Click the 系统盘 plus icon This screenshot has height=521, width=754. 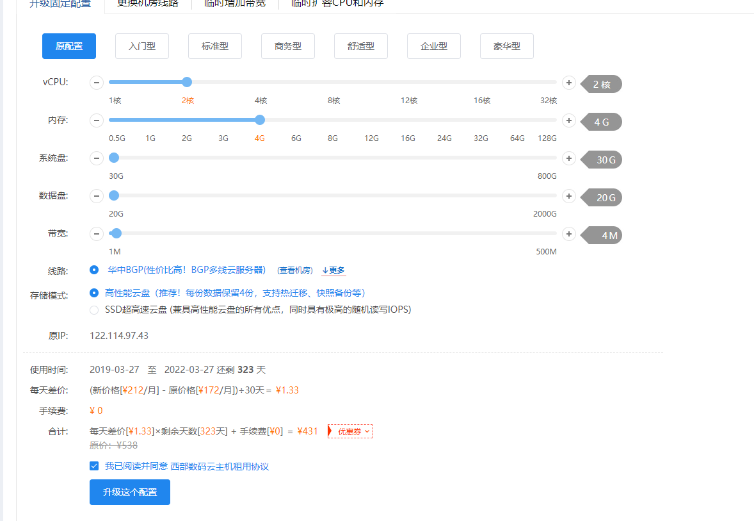click(x=568, y=158)
